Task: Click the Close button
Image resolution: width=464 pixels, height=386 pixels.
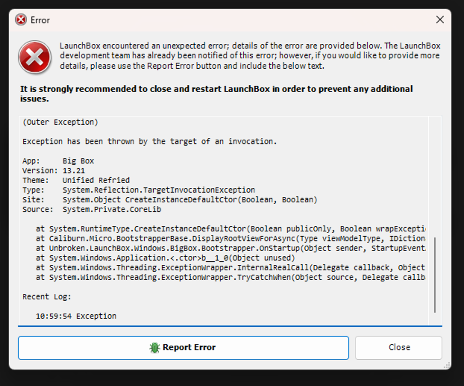Action: 399,348
